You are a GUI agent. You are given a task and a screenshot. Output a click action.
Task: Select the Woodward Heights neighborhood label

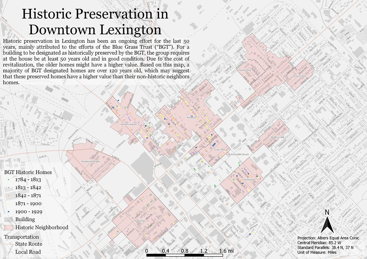(x=91, y=161)
